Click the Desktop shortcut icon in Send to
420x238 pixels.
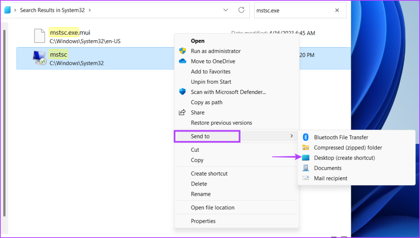point(306,158)
